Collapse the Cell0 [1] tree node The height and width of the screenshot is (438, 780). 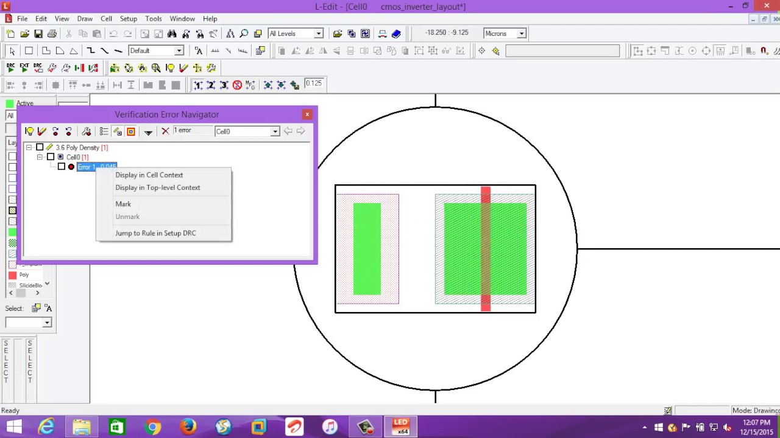40,158
